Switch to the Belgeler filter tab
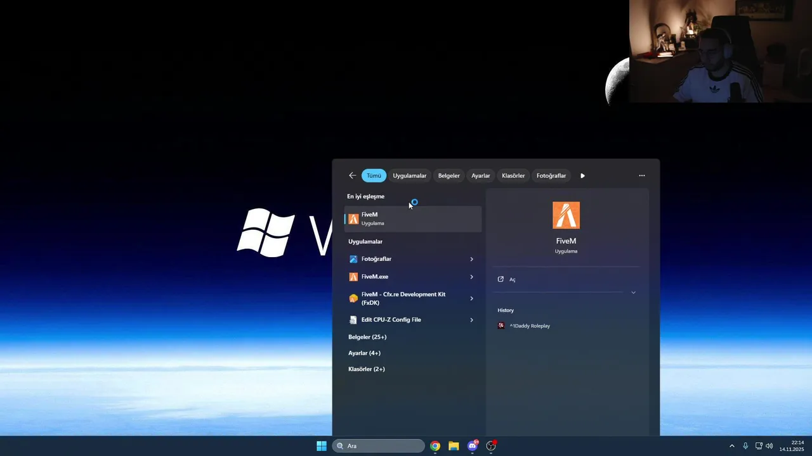Screen dimensions: 812x456 pyautogui.click(x=449, y=175)
